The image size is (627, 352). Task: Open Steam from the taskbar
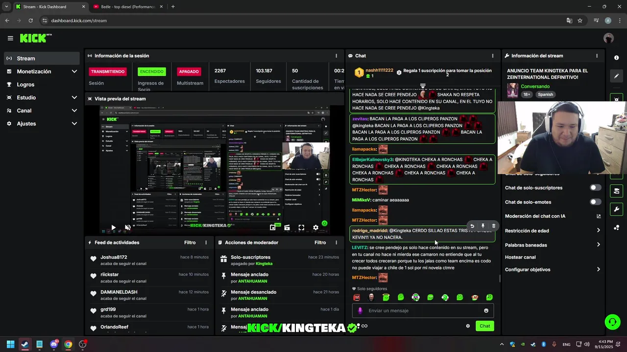[x=24, y=344]
